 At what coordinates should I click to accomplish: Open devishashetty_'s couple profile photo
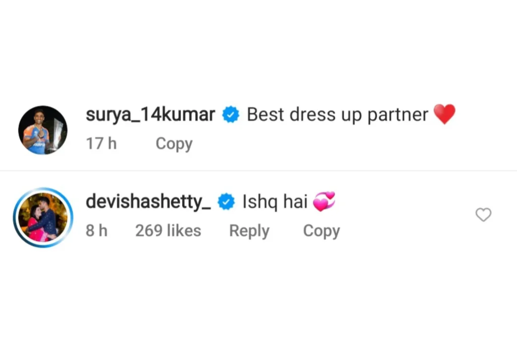coord(43,217)
